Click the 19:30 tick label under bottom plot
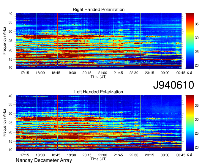This screenshot has width=202, height=164. click(x=71, y=155)
